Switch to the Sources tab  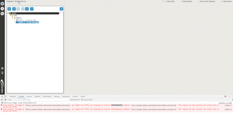point(29,96)
